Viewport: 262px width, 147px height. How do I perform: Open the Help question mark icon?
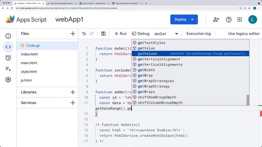(x=228, y=20)
